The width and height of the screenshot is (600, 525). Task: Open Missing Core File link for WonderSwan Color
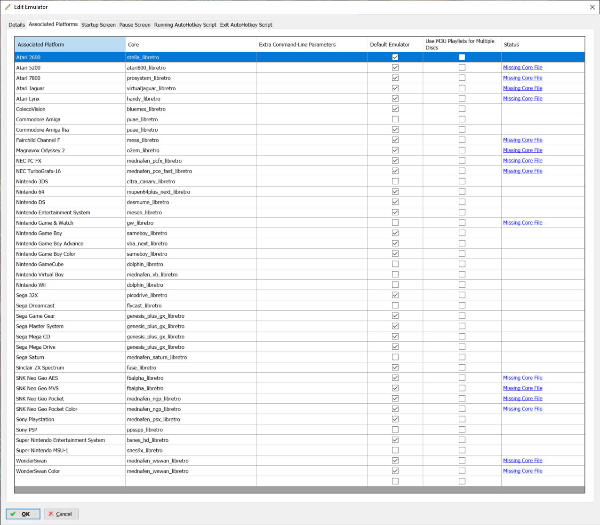[x=522, y=471]
